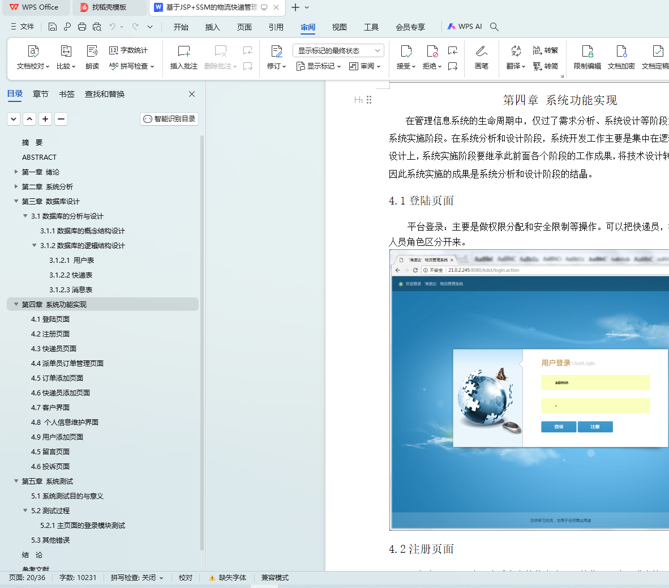Screen dimensions: 669x588
Task: Select the 画笔 pen tool
Action: click(x=481, y=57)
